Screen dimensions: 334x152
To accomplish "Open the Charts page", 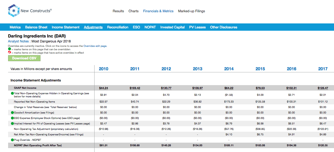I will point(133,11).
